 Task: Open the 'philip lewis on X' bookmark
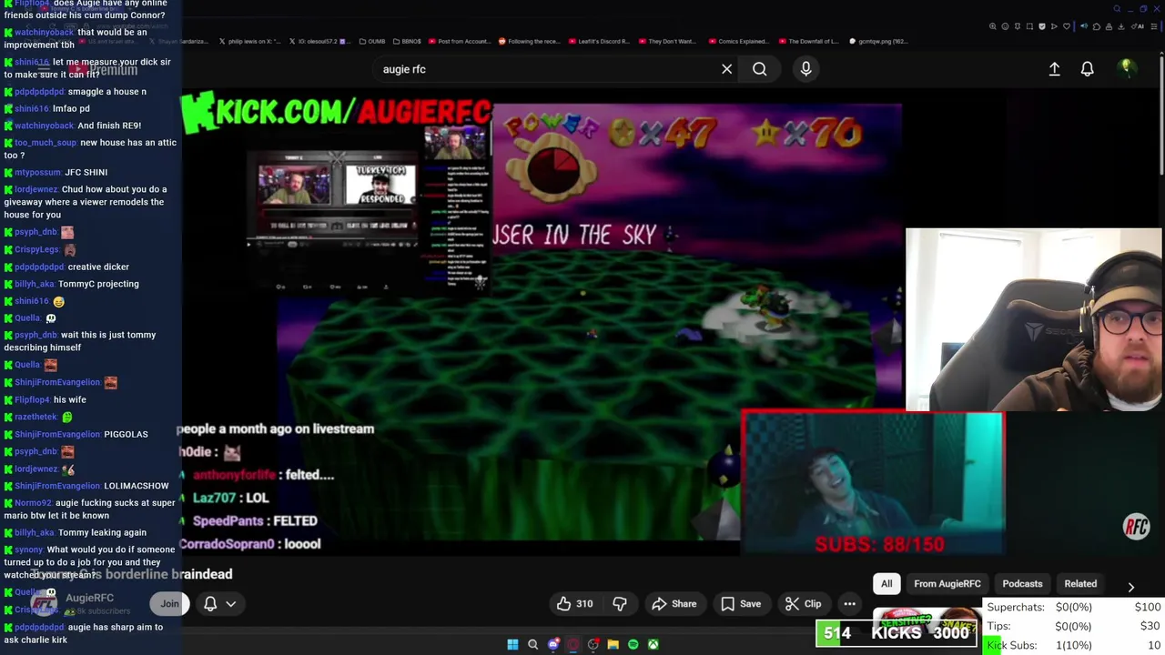250,41
